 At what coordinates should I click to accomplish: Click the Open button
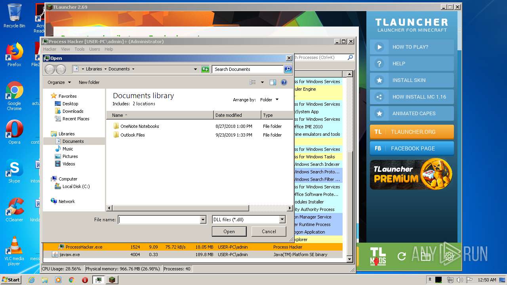pos(229,232)
